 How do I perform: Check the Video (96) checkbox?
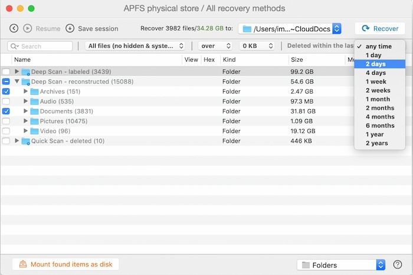[x=6, y=131]
